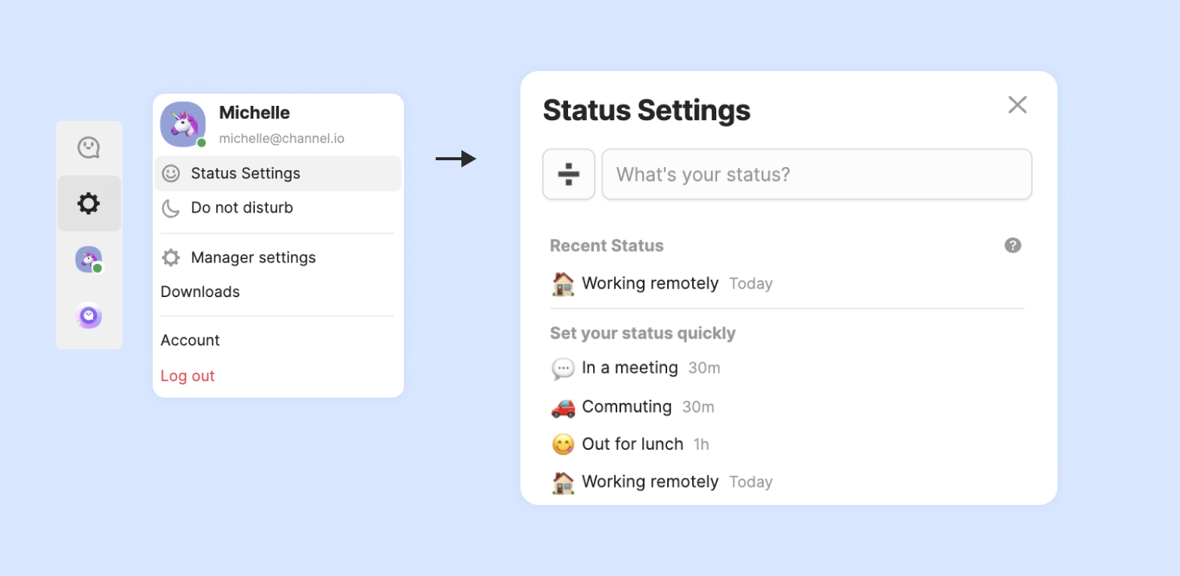Toggle Do not disturb
Screen dimensions: 1180x576
(x=241, y=208)
